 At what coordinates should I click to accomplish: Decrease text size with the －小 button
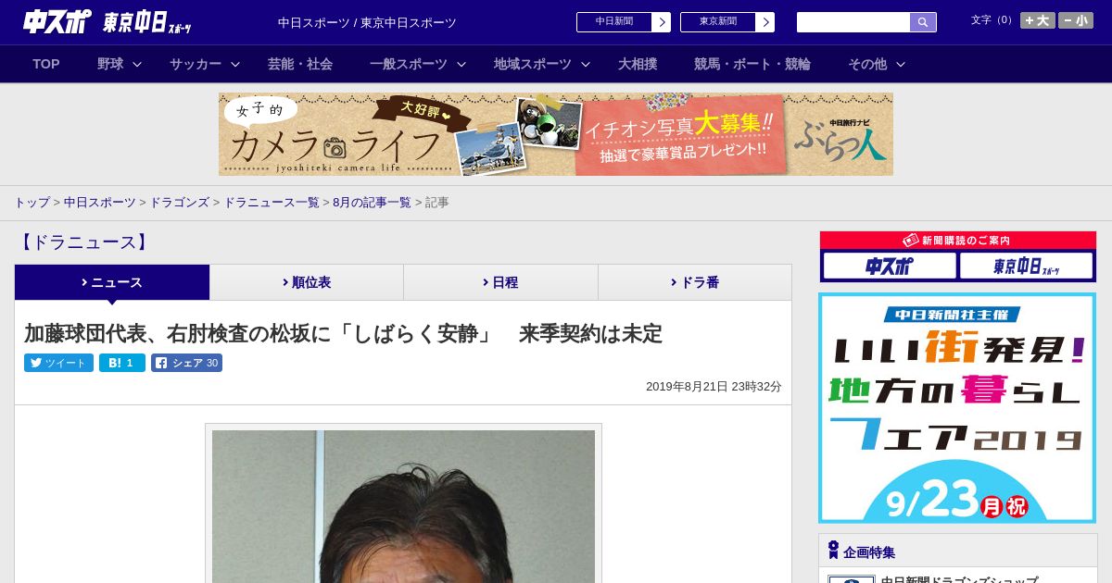[x=1076, y=20]
